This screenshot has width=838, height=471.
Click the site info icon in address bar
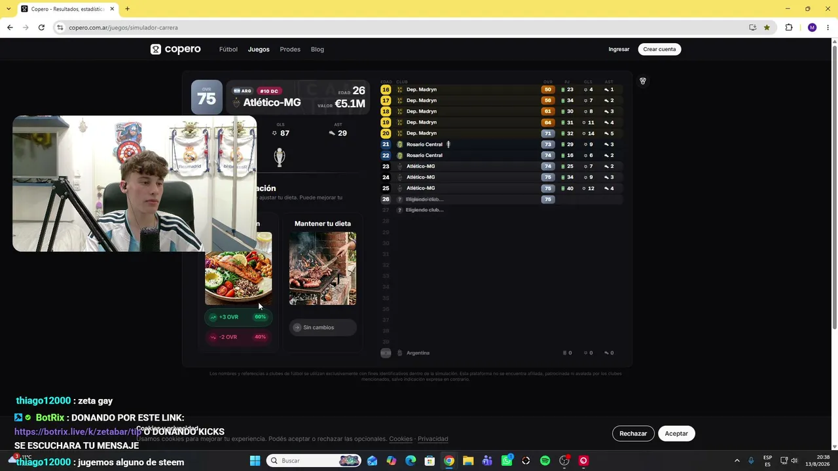[60, 27]
